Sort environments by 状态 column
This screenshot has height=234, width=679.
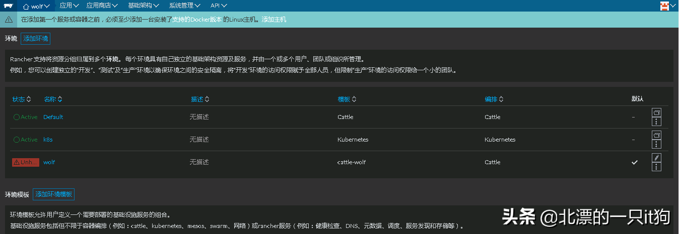click(22, 99)
